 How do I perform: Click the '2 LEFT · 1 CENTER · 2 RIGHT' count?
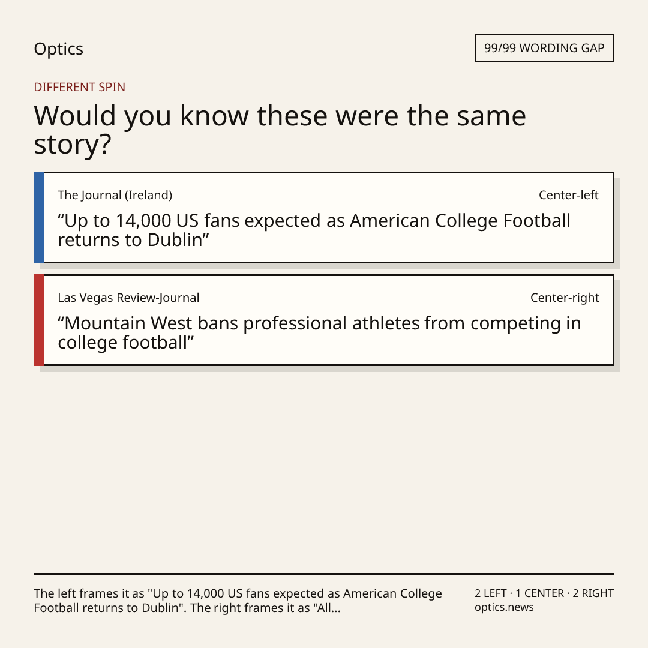(544, 593)
